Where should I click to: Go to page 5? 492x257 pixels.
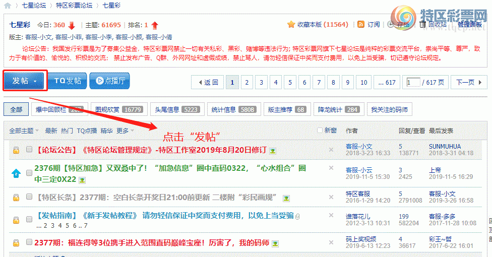[x=290, y=82]
